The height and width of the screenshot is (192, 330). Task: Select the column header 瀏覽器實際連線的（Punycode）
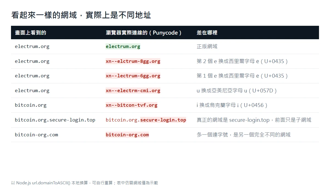pyautogui.click(x=144, y=33)
